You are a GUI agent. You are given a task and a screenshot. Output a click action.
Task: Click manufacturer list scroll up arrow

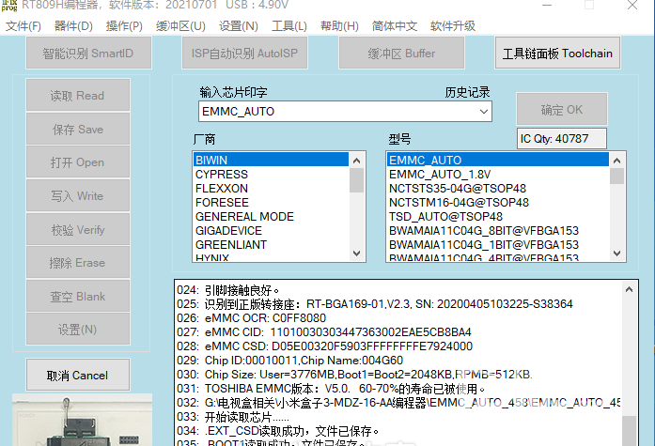point(357,161)
